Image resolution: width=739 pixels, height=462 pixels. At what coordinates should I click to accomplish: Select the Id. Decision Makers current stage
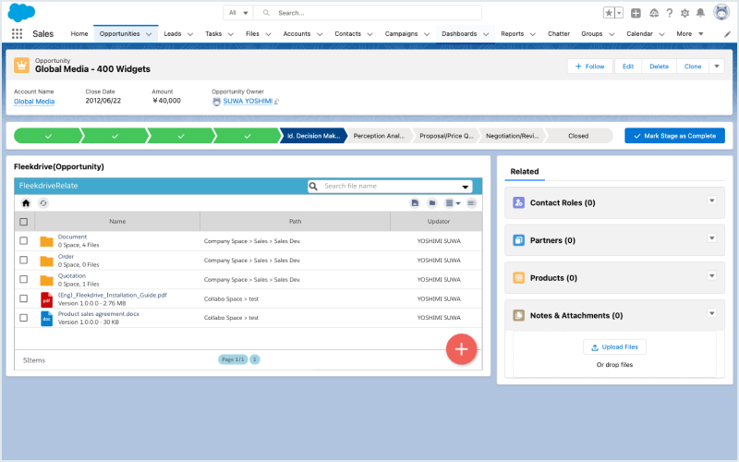[x=313, y=136]
